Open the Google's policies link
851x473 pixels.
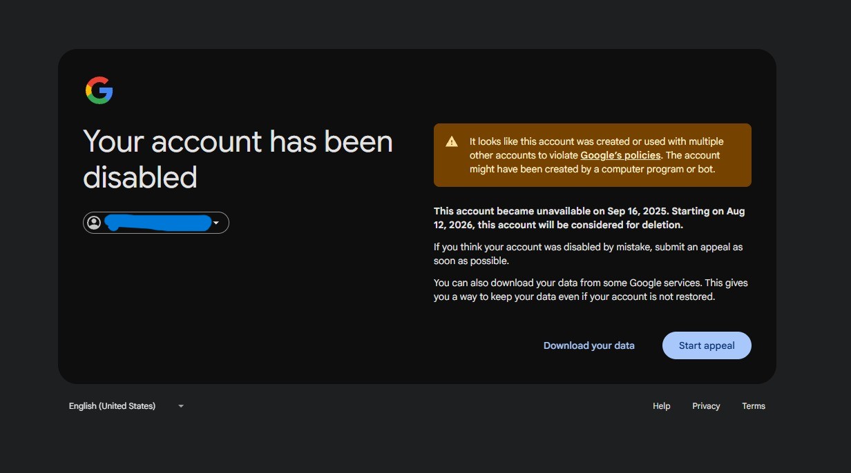click(x=620, y=155)
